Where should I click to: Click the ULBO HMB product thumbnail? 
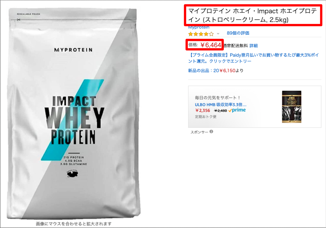point(292,107)
